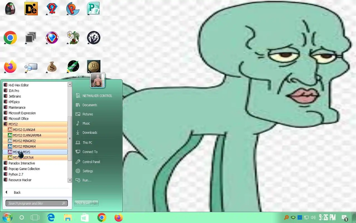
Task: Open Microsoft Store from the taskbar
Action: click(85, 217)
